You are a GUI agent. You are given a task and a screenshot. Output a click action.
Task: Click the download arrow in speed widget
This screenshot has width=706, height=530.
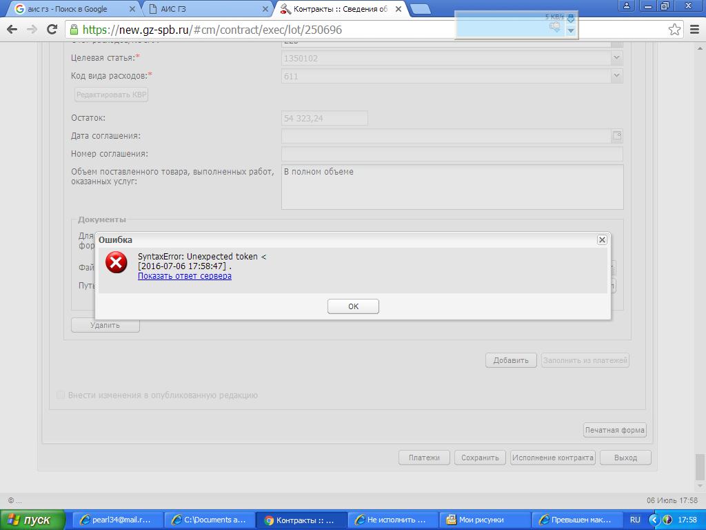[x=571, y=18]
